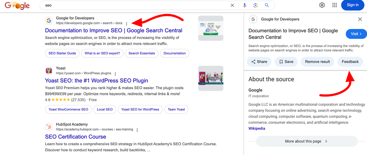Open 'Yoast SEO: the #1 WordPress SEO Plugin' link
Image resolution: width=367 pixels, height=155 pixels.
[x=96, y=81]
